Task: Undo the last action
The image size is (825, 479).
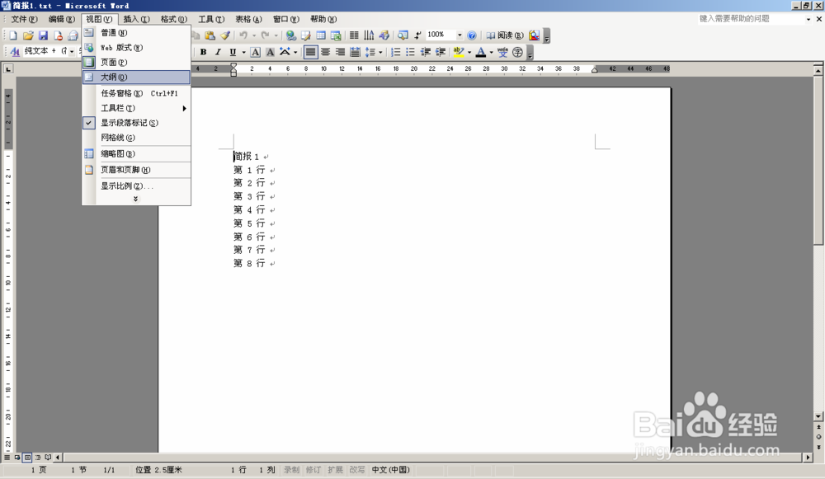Action: (x=243, y=35)
